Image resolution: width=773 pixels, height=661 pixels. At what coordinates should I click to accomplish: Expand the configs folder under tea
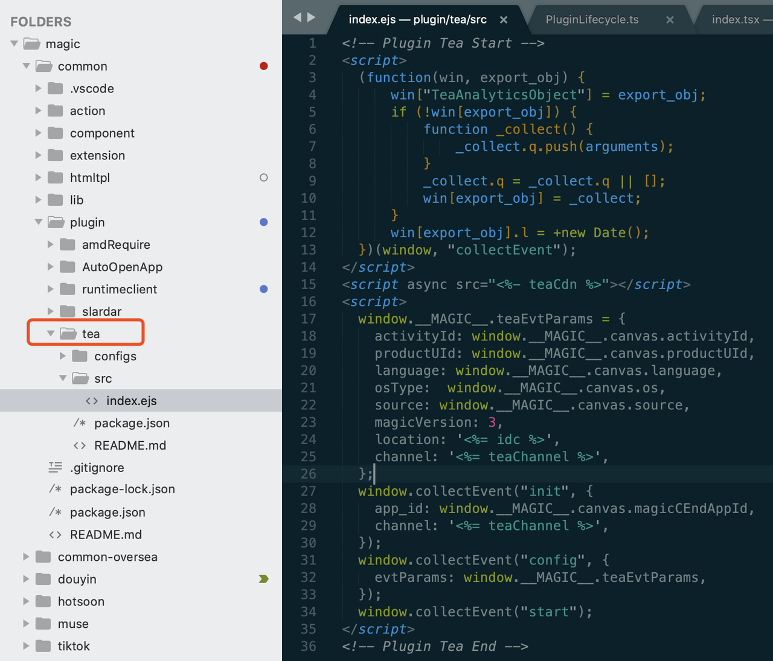coord(63,356)
